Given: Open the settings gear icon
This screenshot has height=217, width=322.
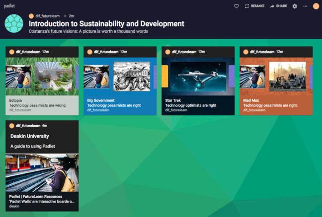Looking at the screenshot, I should [x=295, y=6].
